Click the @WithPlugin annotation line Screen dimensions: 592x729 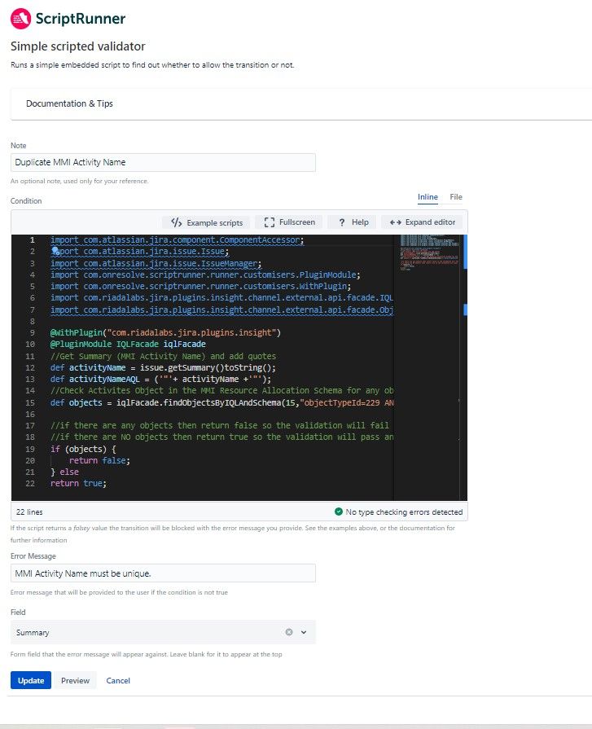coord(165,333)
